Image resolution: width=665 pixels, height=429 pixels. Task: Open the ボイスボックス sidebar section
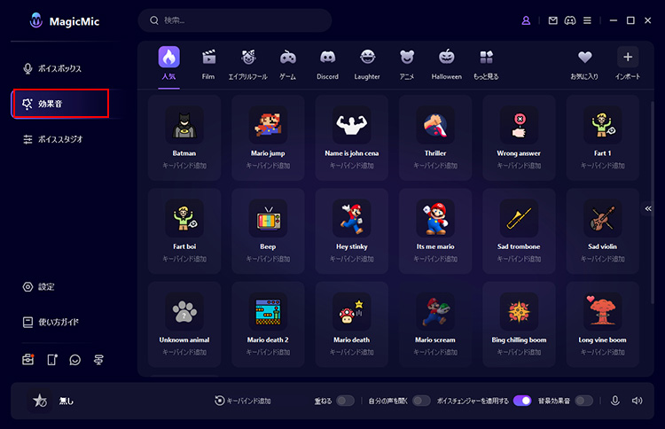(x=51, y=68)
